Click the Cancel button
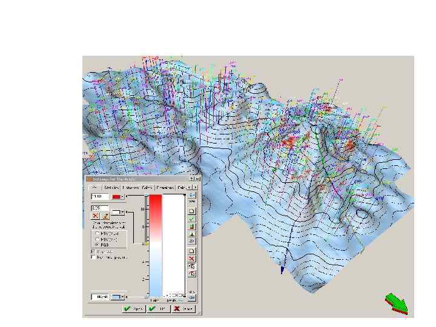 coord(183,309)
